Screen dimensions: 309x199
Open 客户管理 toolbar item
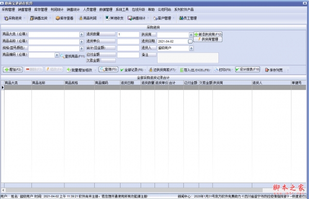162,19
